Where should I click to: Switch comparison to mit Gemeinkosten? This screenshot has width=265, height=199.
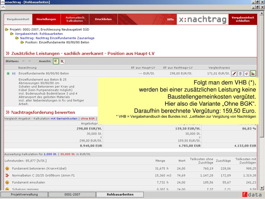click(x=64, y=119)
